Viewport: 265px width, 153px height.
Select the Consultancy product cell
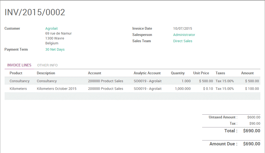click(x=20, y=81)
